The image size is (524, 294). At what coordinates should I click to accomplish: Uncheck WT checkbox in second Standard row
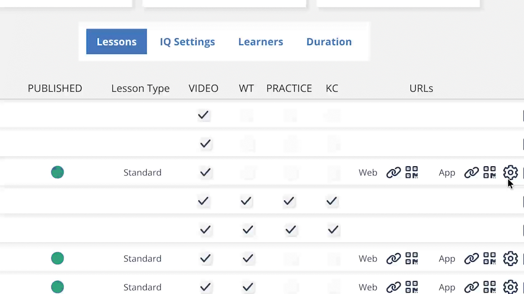(x=248, y=258)
